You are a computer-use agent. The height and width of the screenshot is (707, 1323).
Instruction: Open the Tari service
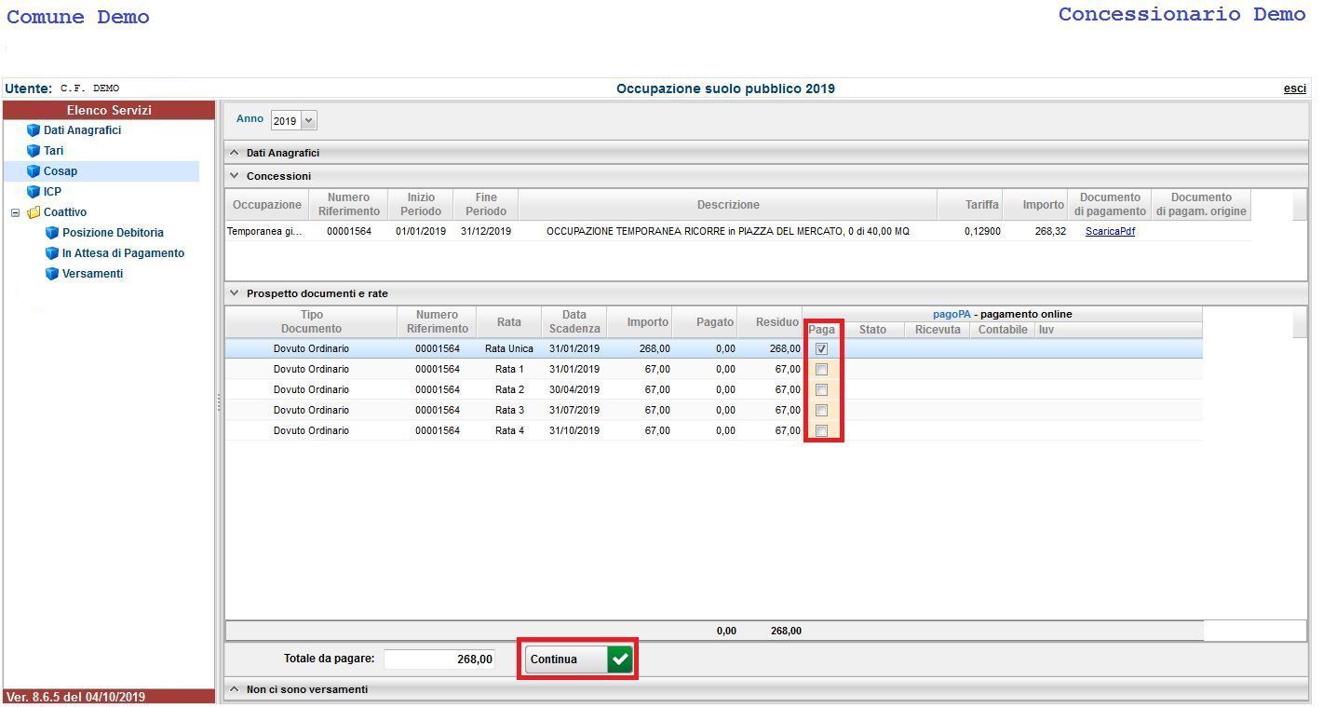click(x=53, y=151)
